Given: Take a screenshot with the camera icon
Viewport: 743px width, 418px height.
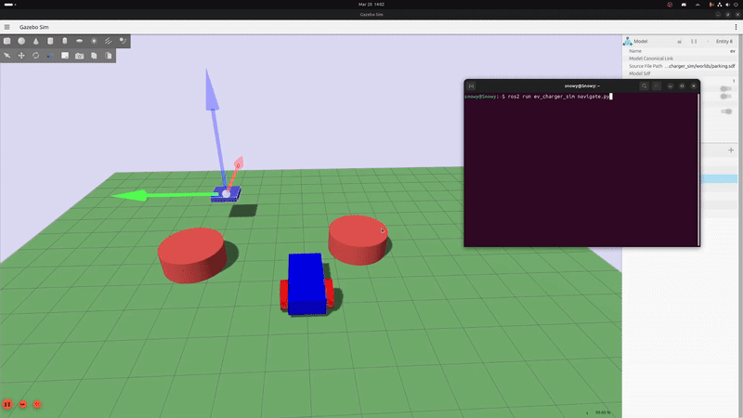Looking at the screenshot, I should pos(79,56).
